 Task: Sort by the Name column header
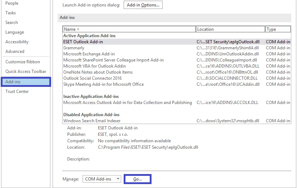pyautogui.click(x=129, y=29)
